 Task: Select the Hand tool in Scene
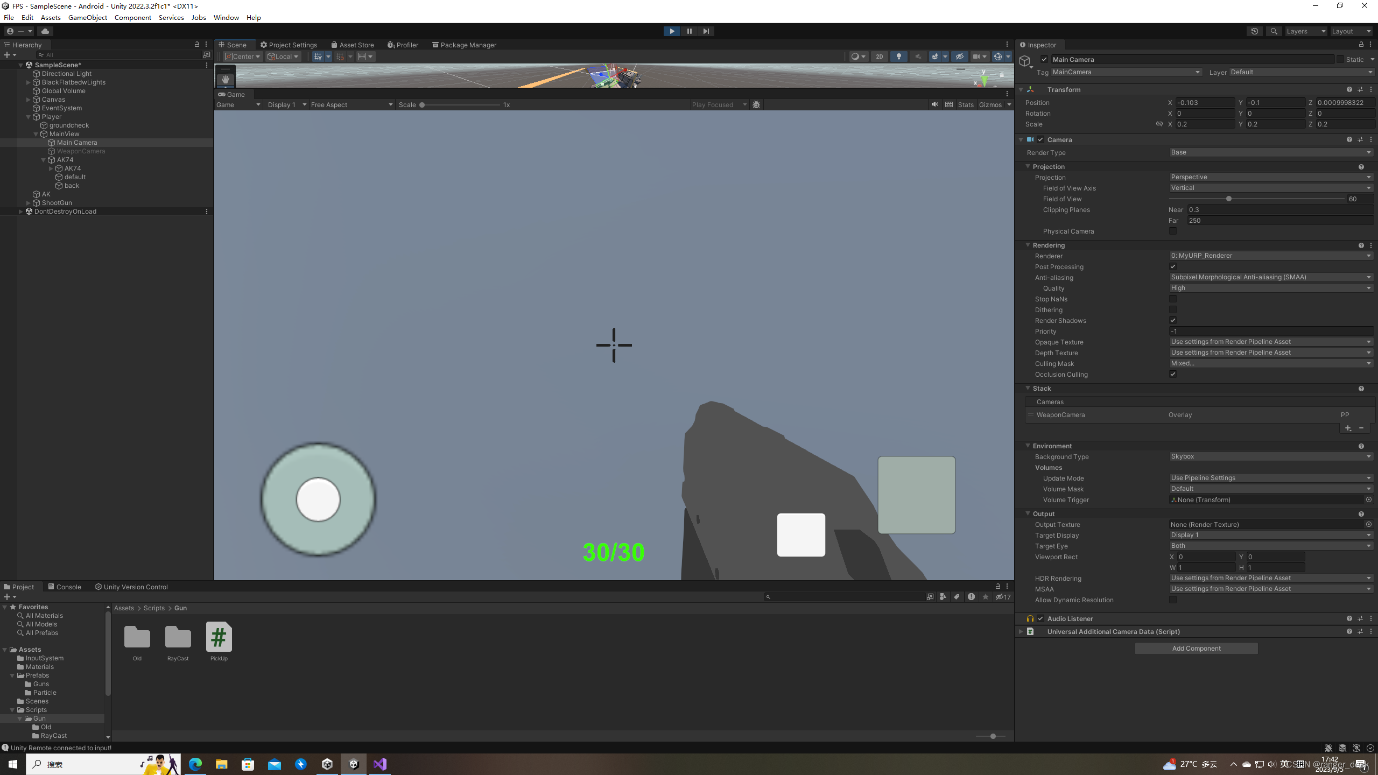pos(226,79)
